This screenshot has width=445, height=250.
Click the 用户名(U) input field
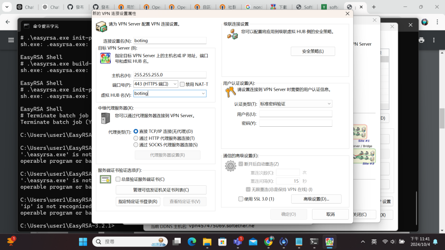(296, 114)
